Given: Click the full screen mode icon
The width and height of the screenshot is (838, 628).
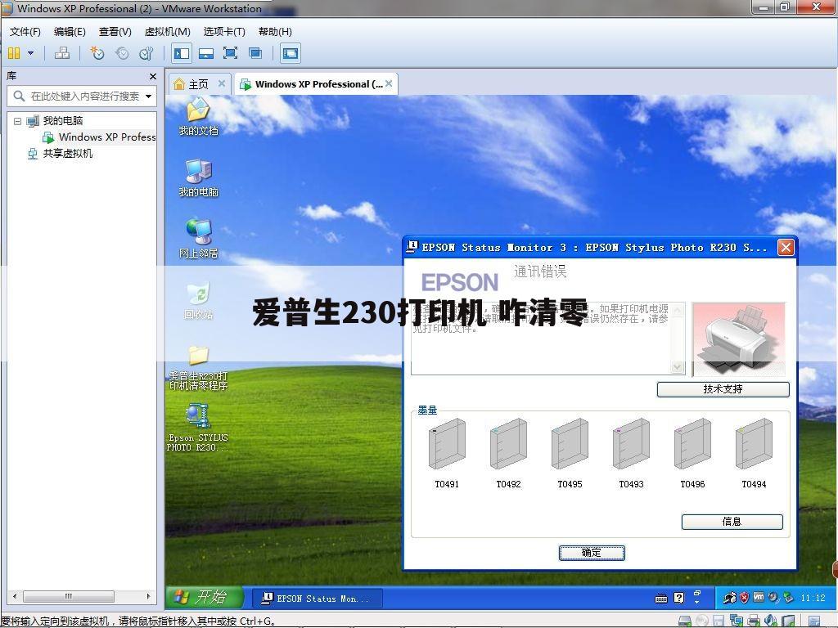Looking at the screenshot, I should pyautogui.click(x=230, y=53).
